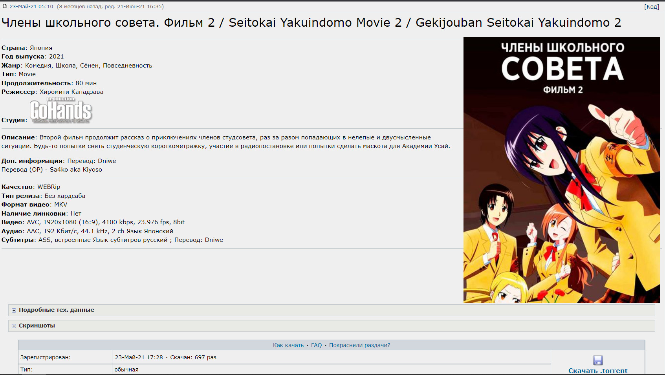Click the обычная torrent type value
This screenshot has width=665, height=375.
pos(126,370)
